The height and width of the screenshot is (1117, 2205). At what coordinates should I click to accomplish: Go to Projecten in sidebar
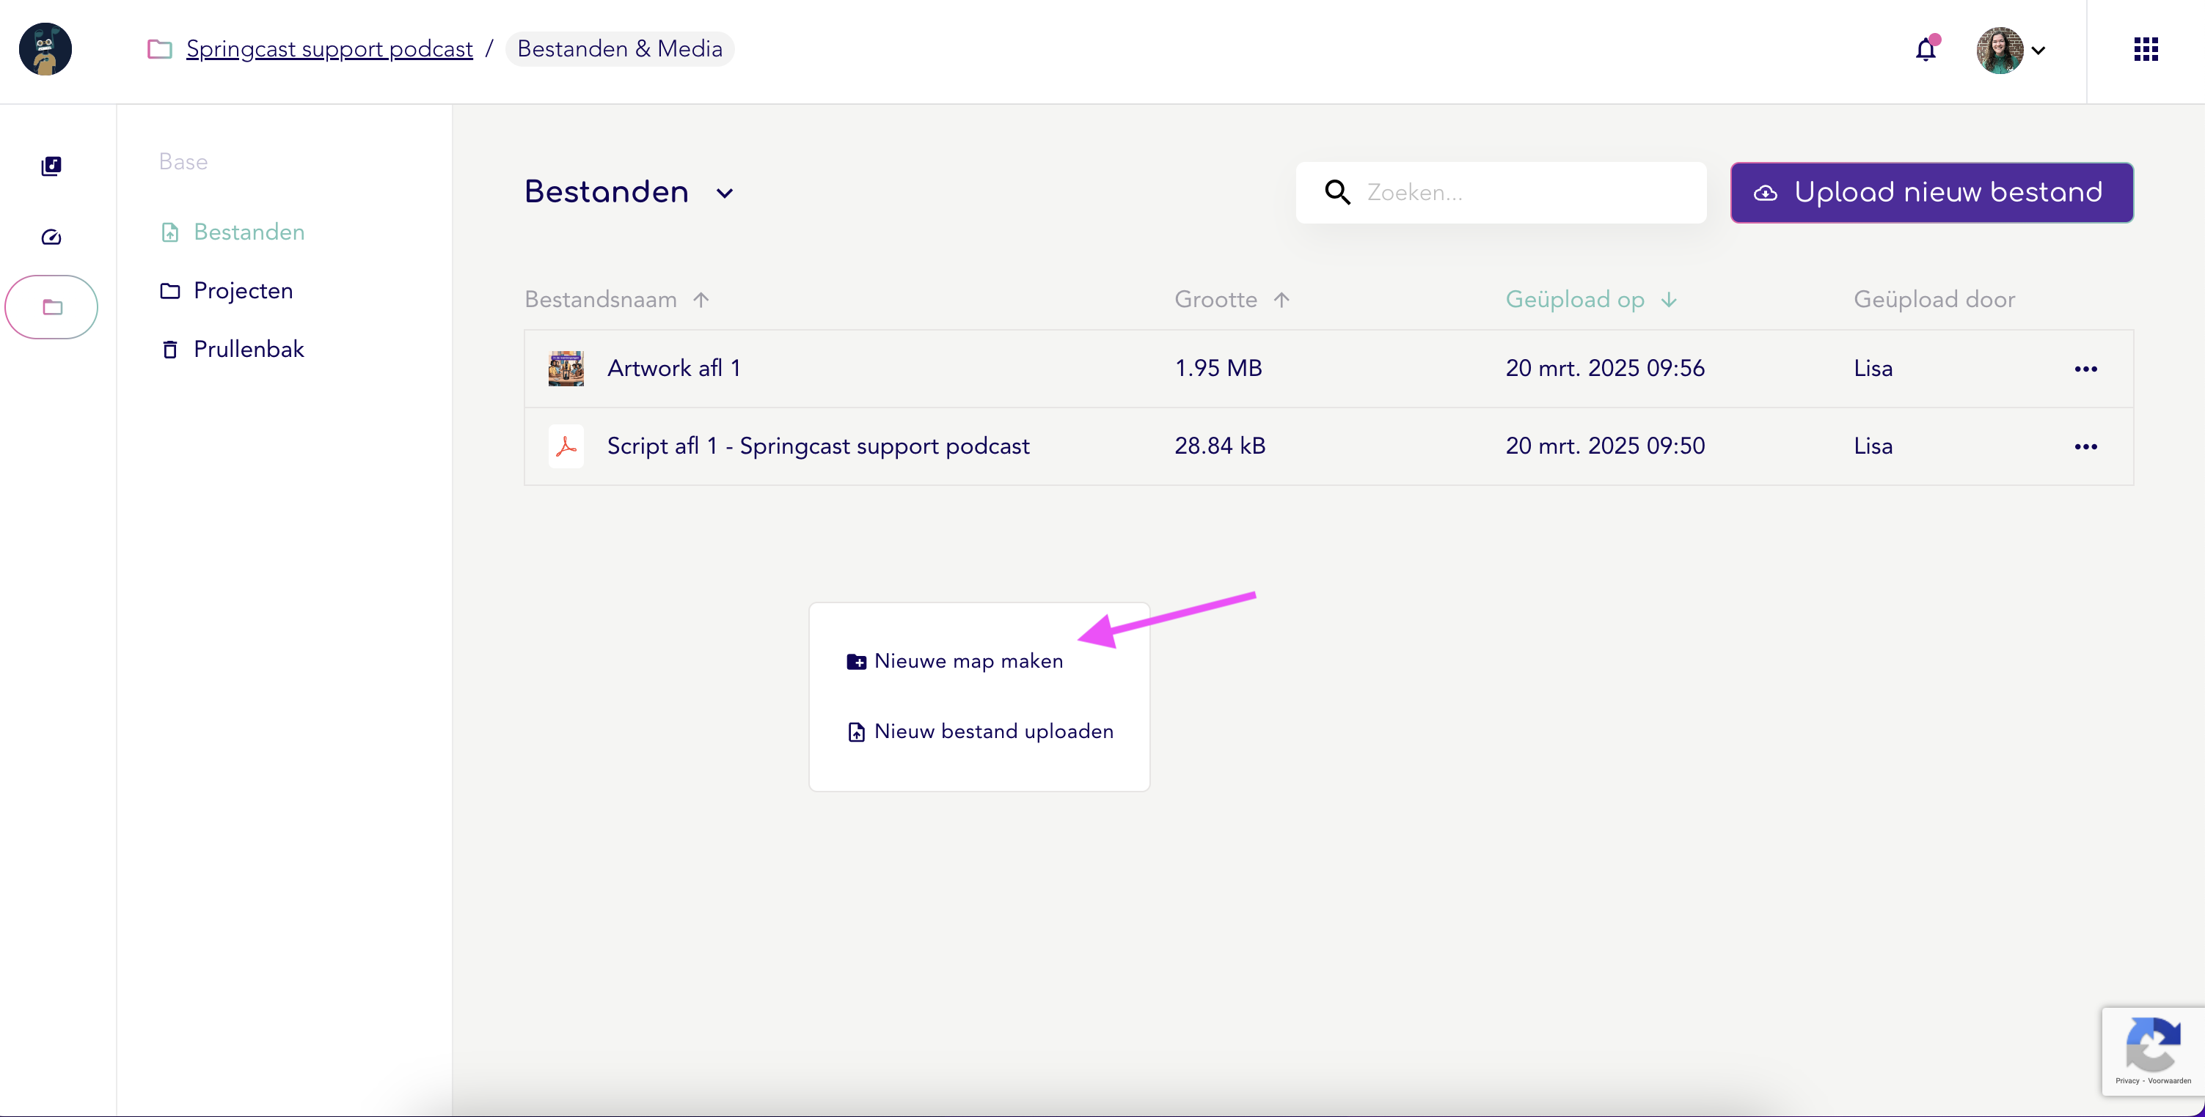tap(226, 291)
